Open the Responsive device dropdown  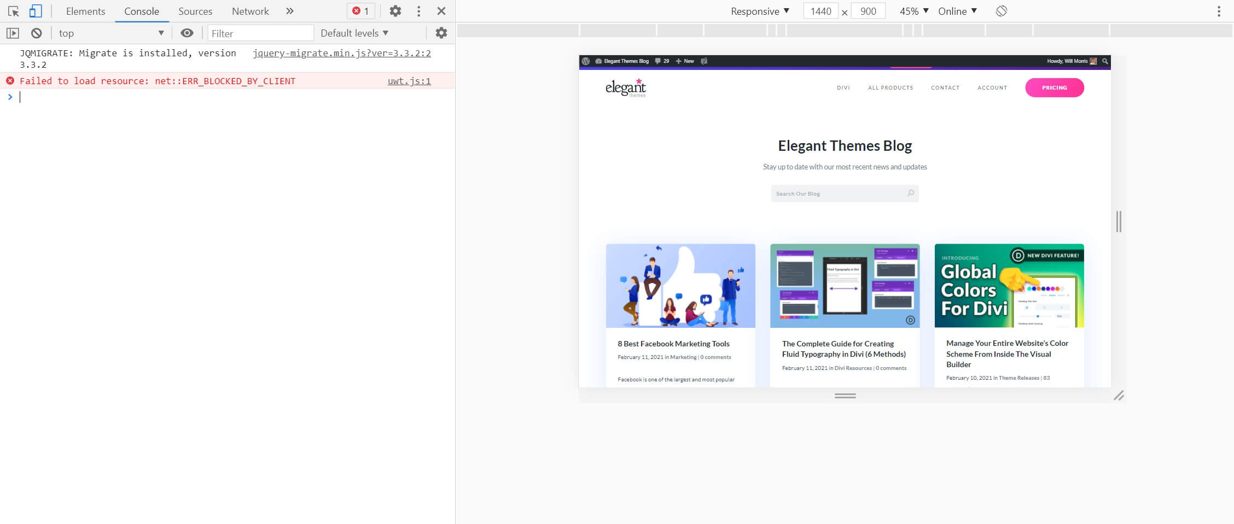760,10
